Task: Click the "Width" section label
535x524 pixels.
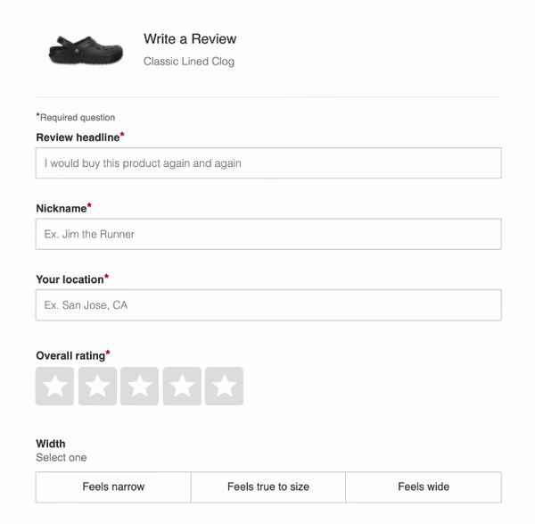Action: pos(51,444)
